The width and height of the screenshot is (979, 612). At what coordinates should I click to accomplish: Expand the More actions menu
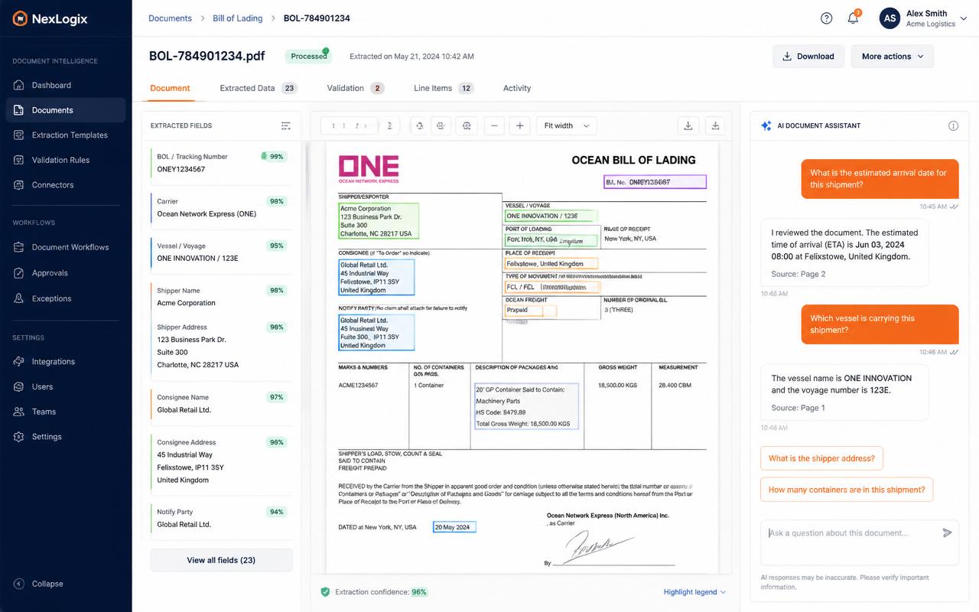click(x=892, y=56)
